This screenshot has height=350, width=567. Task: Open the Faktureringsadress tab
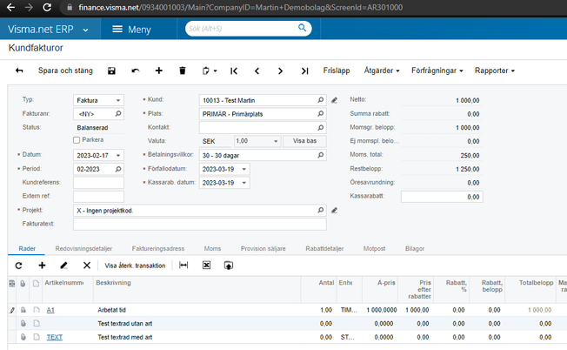[158, 248]
